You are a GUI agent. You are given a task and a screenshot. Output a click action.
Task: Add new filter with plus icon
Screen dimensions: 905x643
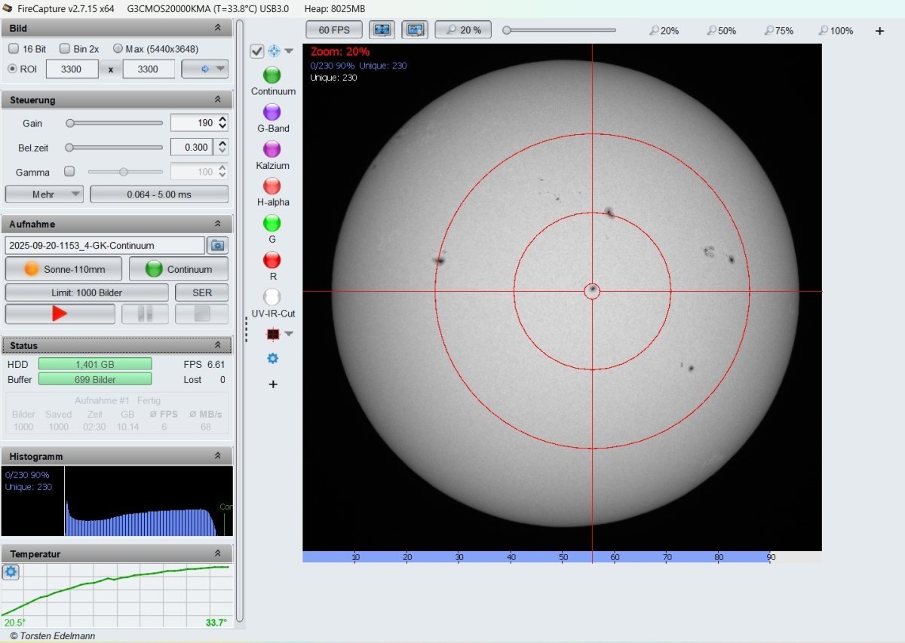click(273, 384)
